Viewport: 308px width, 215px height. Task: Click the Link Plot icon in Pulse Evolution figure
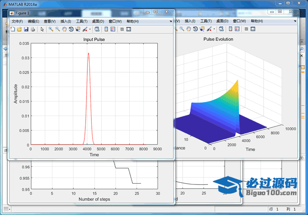221,29
